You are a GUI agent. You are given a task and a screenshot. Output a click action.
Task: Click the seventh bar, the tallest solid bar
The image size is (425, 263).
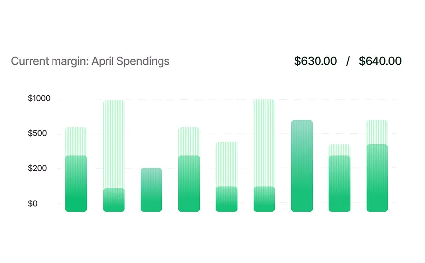coord(302,166)
